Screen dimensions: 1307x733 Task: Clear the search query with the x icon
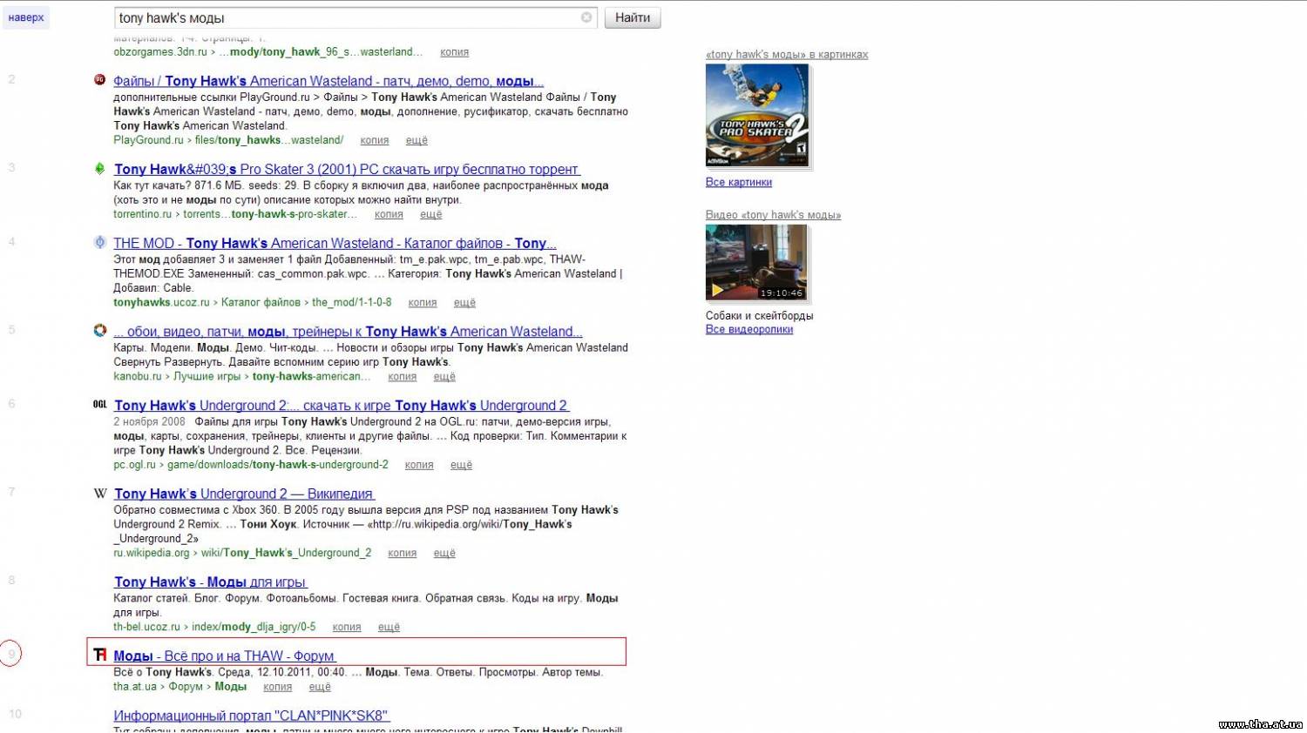(586, 17)
